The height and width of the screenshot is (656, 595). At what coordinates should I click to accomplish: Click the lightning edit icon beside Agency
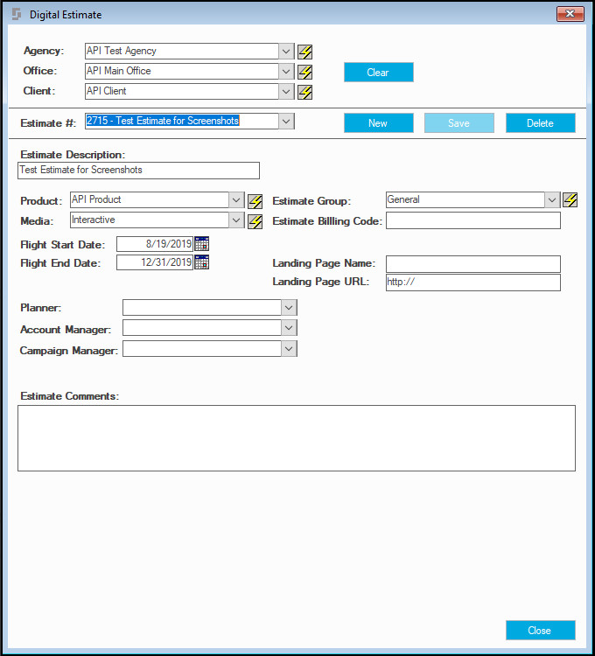click(305, 52)
